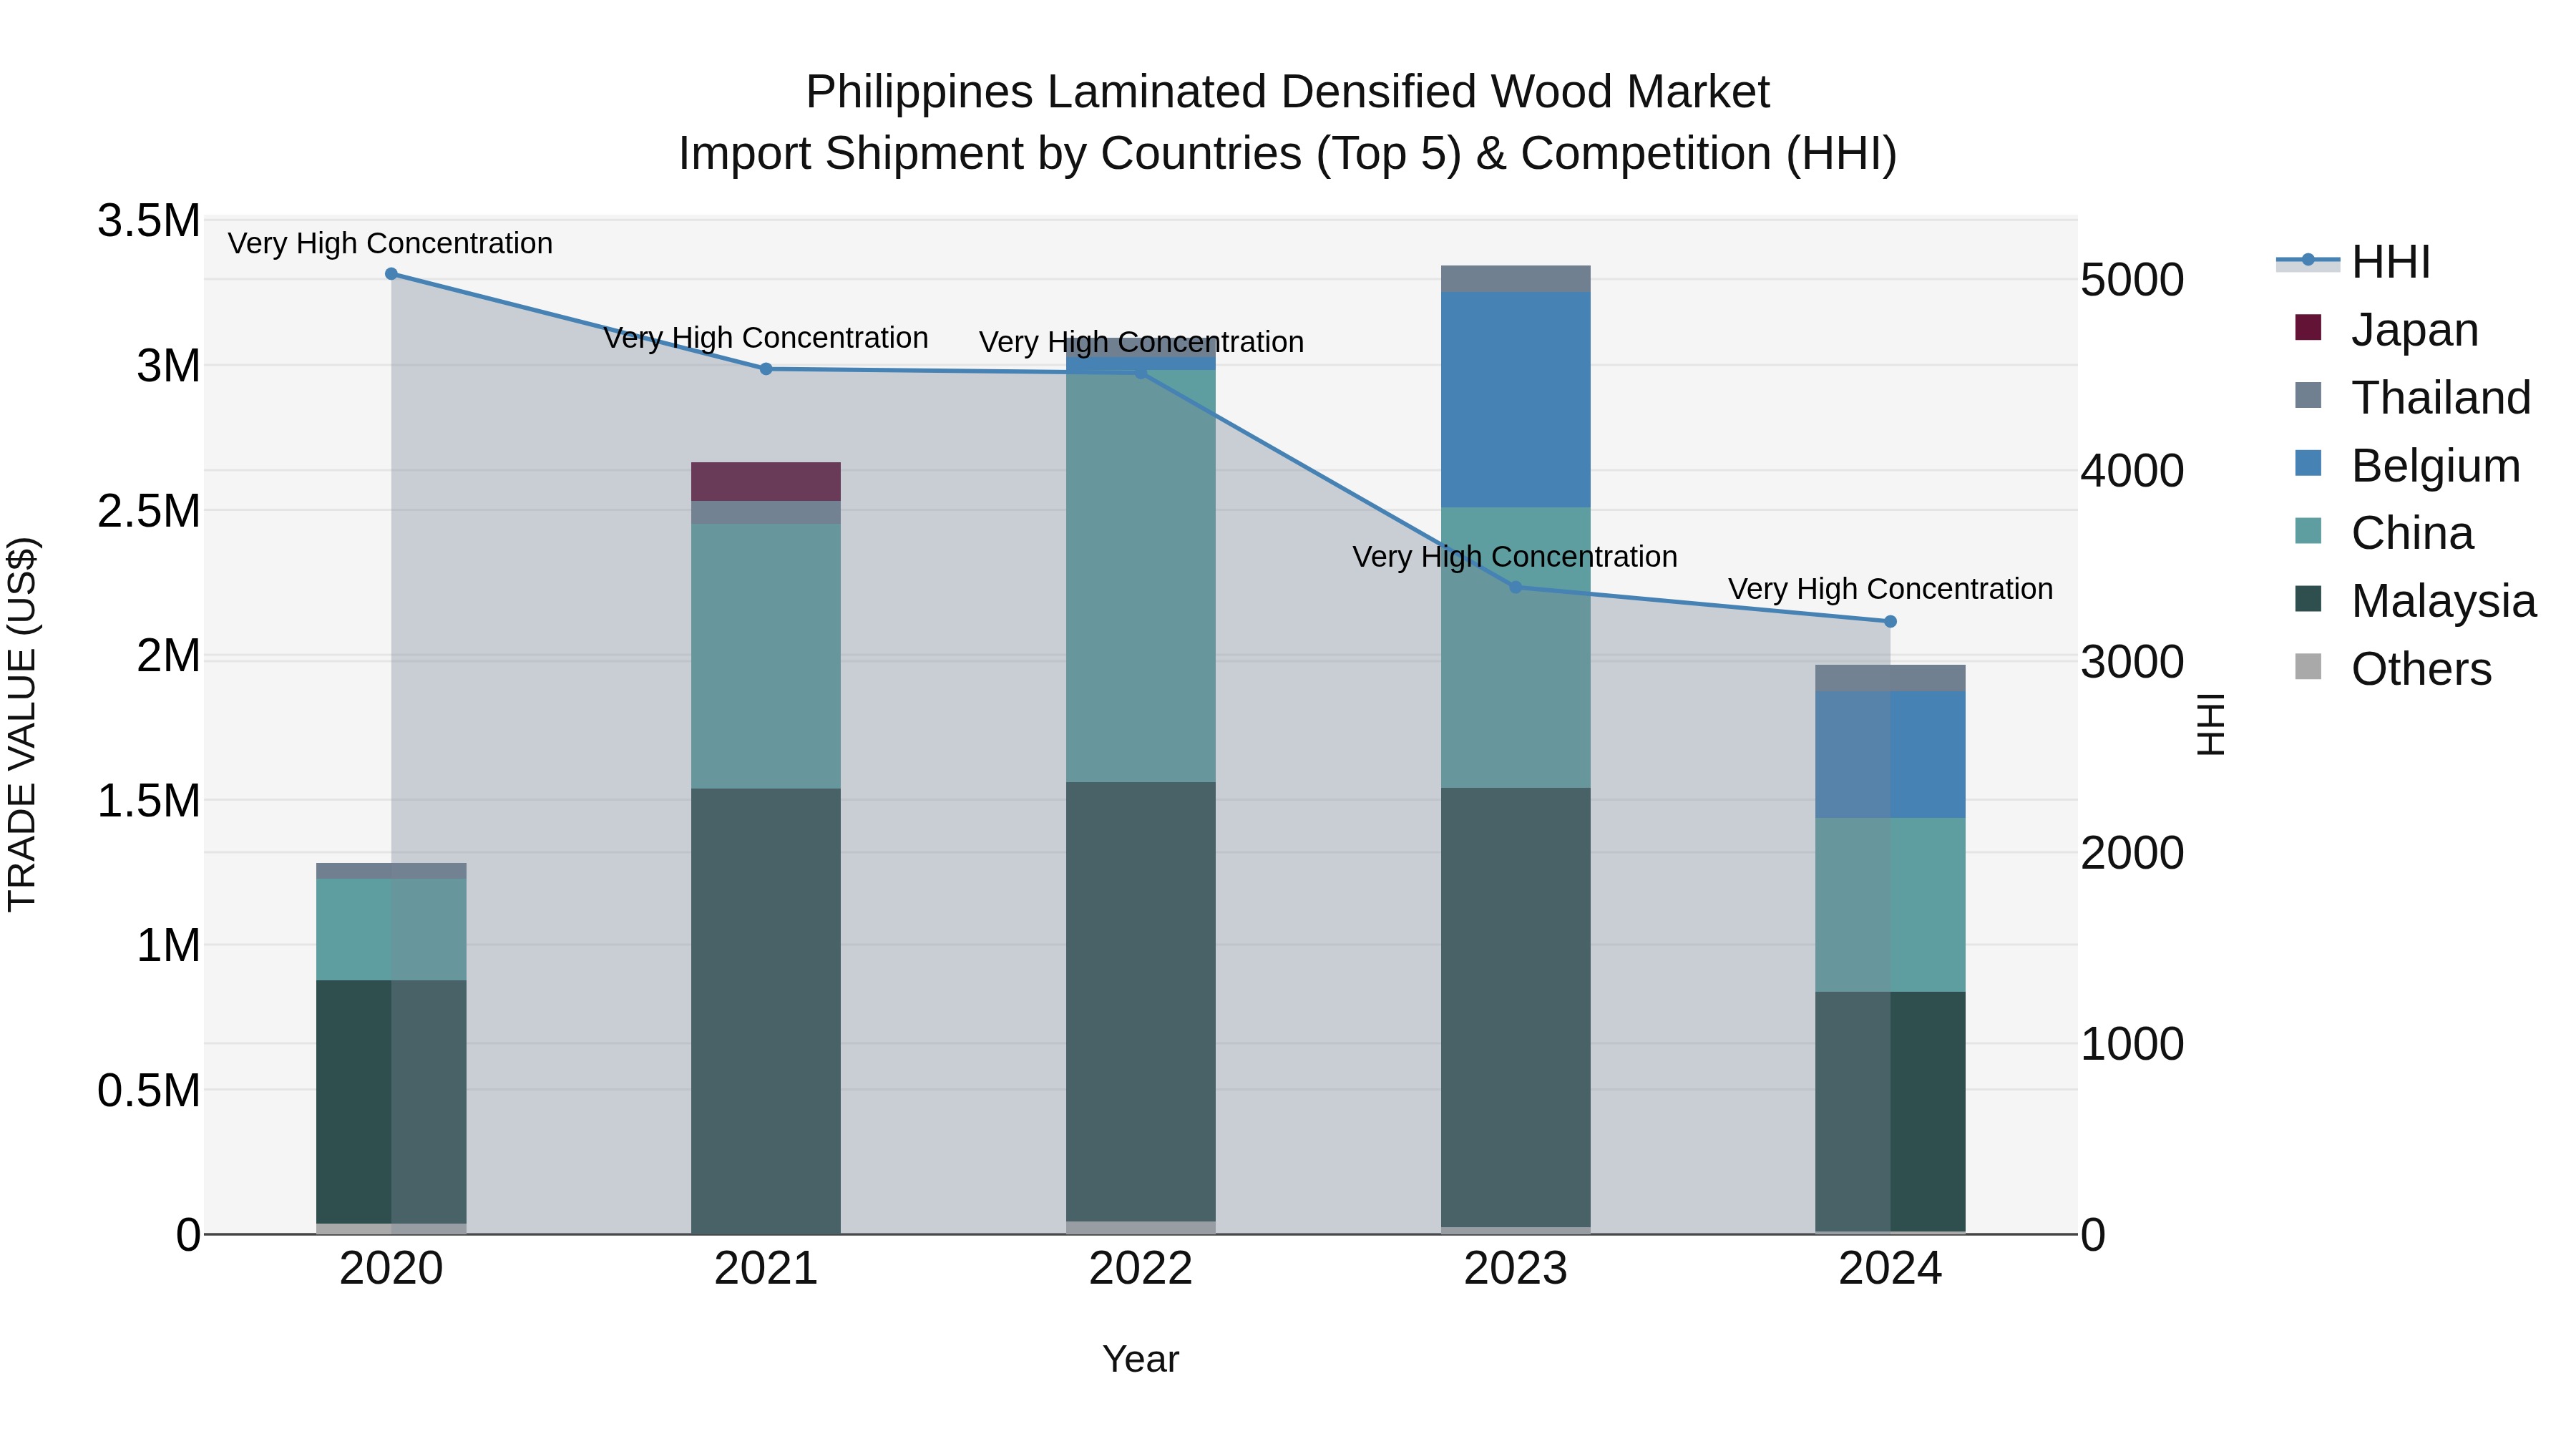Click the 2022 HHI line marker

click(x=1141, y=373)
